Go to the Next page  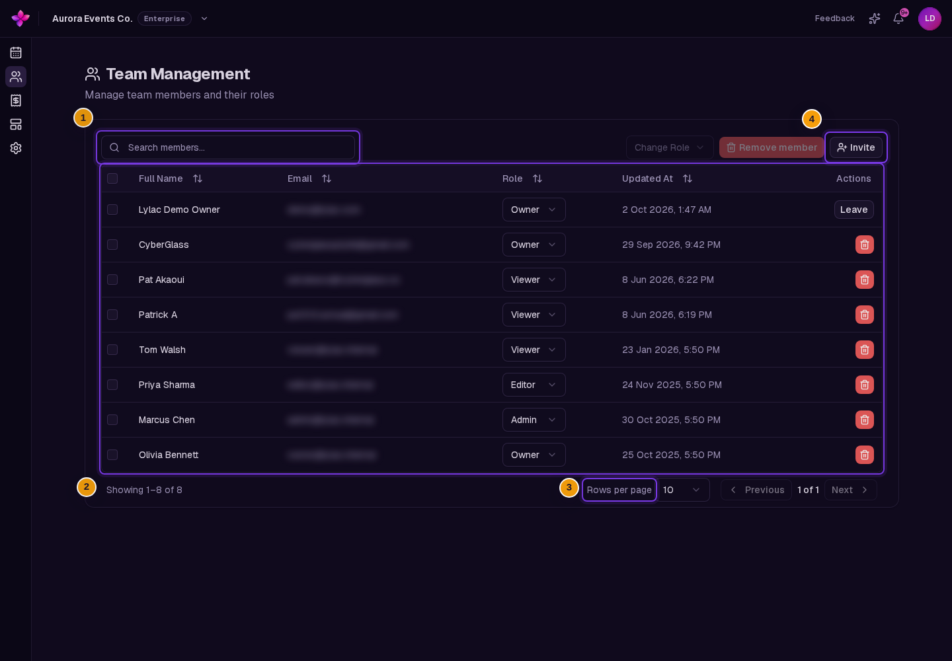851,490
